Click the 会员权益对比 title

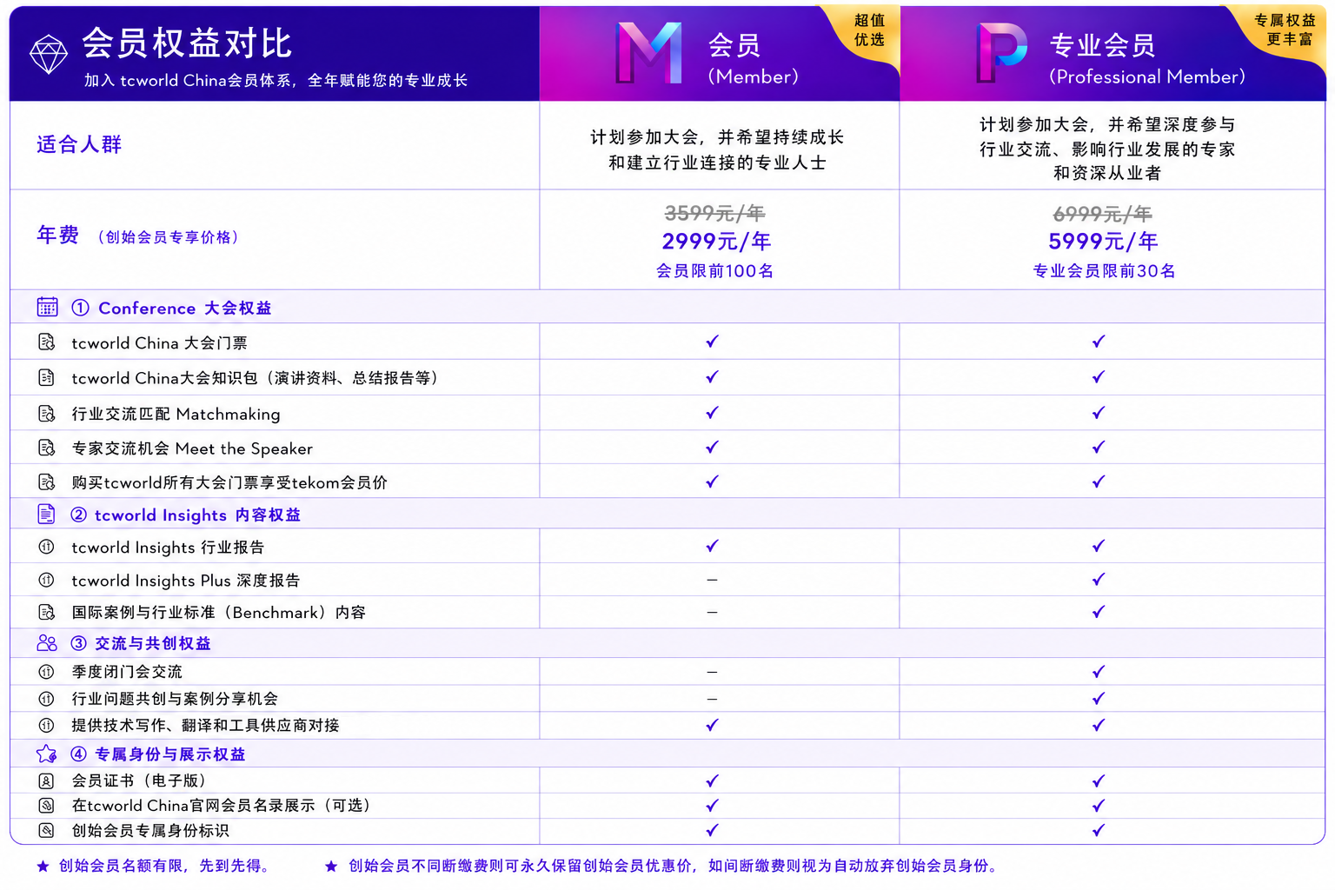187,43
